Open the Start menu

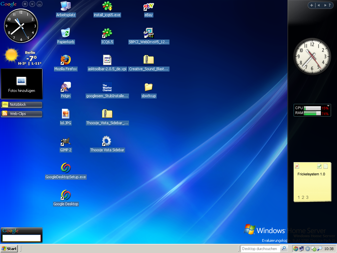click(9, 249)
